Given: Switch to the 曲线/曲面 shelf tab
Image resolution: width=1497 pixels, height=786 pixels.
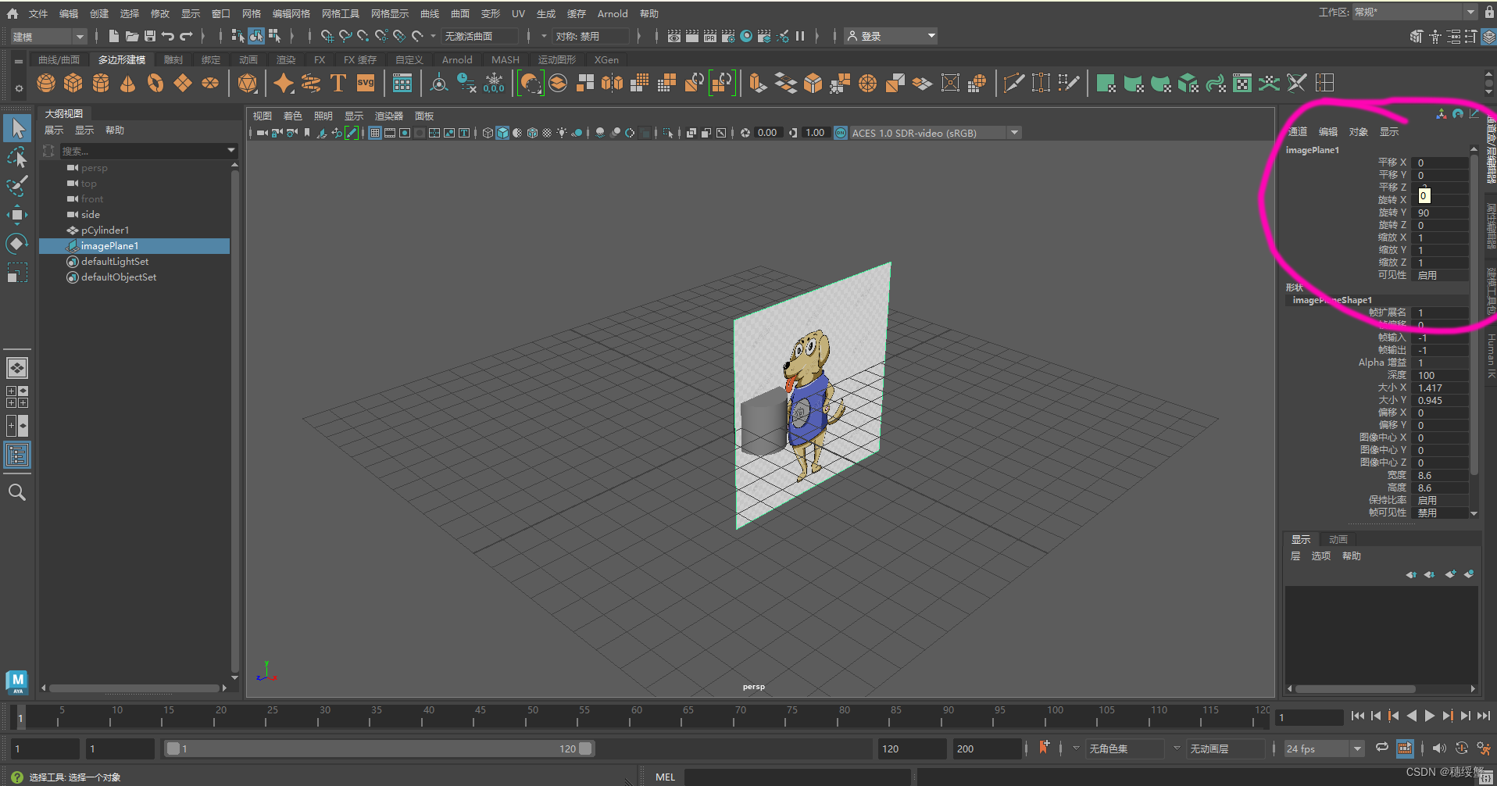Looking at the screenshot, I should click(59, 59).
